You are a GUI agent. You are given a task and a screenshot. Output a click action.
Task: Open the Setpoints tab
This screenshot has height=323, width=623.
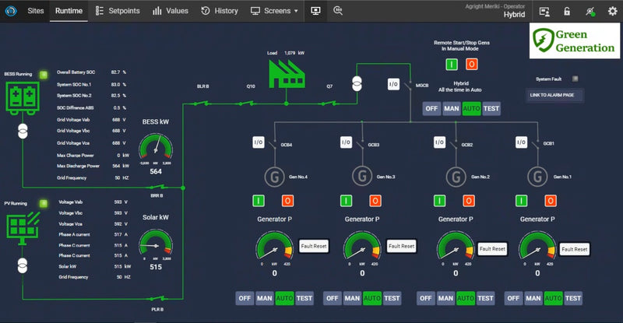point(118,11)
